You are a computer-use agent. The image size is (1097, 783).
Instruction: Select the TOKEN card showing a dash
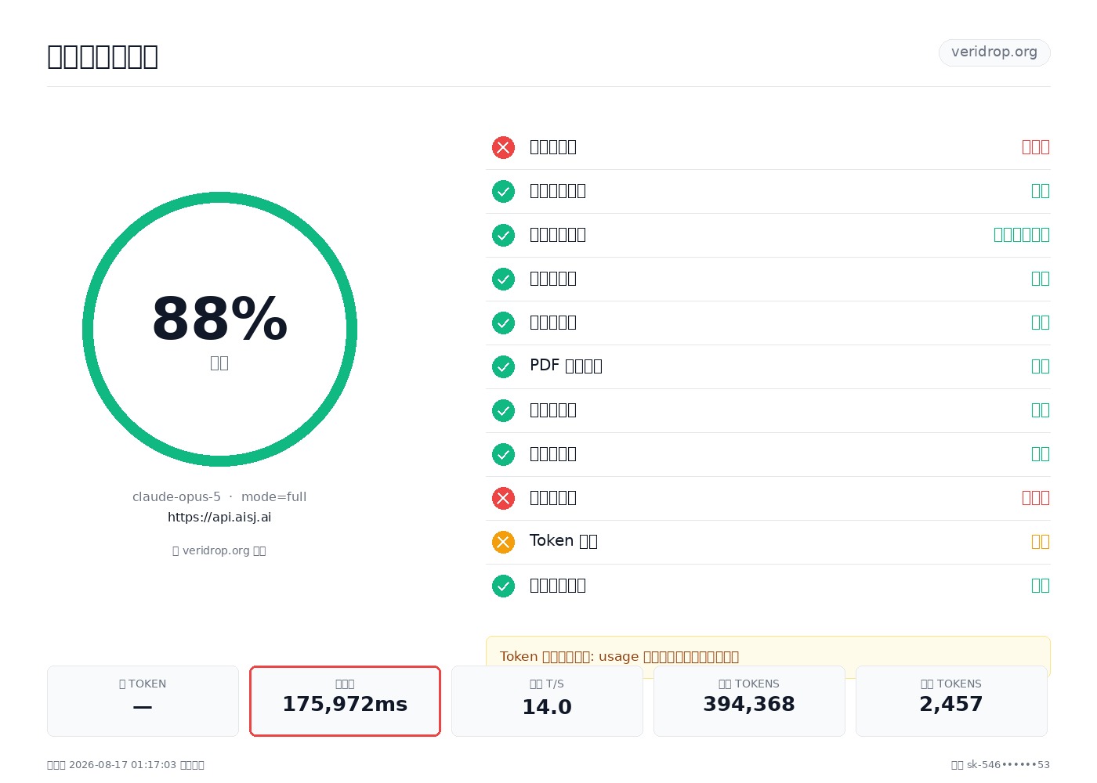click(x=143, y=701)
